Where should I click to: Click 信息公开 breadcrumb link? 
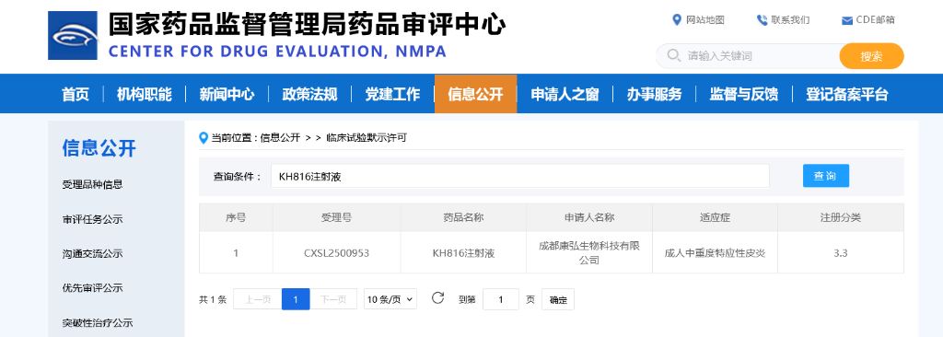pos(280,138)
